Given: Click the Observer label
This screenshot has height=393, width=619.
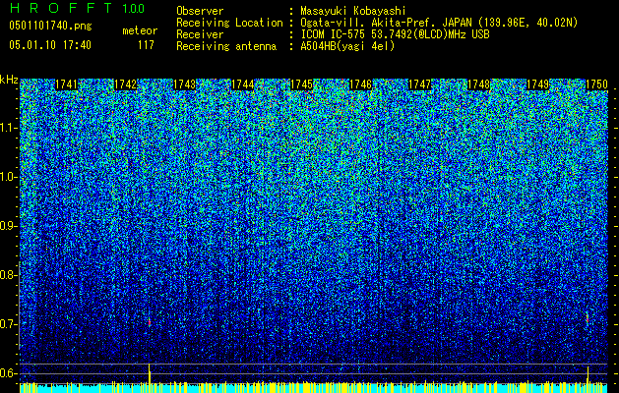Looking at the screenshot, I should [x=200, y=11].
